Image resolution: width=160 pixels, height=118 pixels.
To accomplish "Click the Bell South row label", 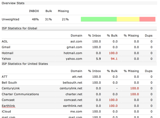I will pos(9,83).
